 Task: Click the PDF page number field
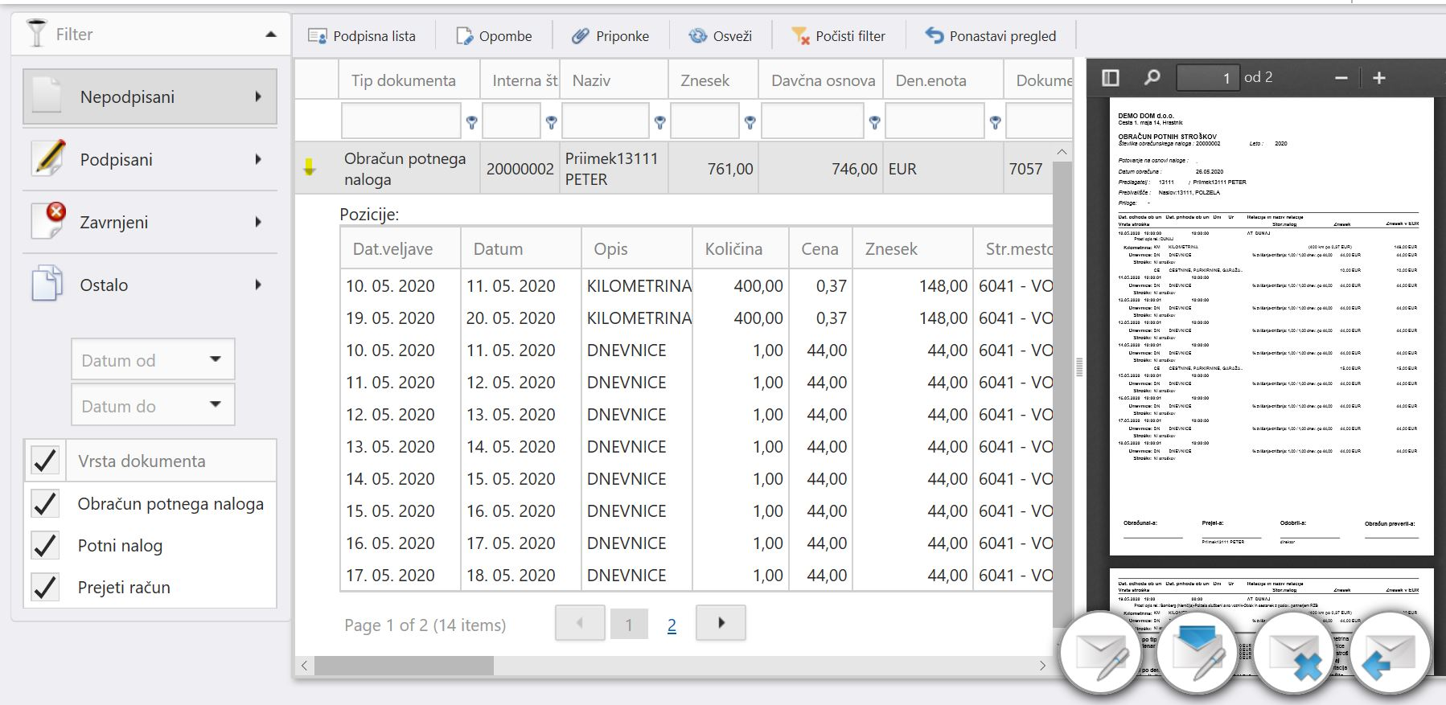[1207, 78]
